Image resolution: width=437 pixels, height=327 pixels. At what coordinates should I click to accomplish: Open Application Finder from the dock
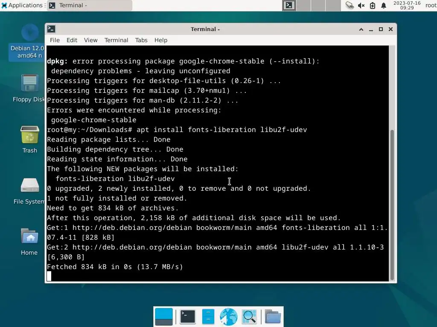pos(249,317)
